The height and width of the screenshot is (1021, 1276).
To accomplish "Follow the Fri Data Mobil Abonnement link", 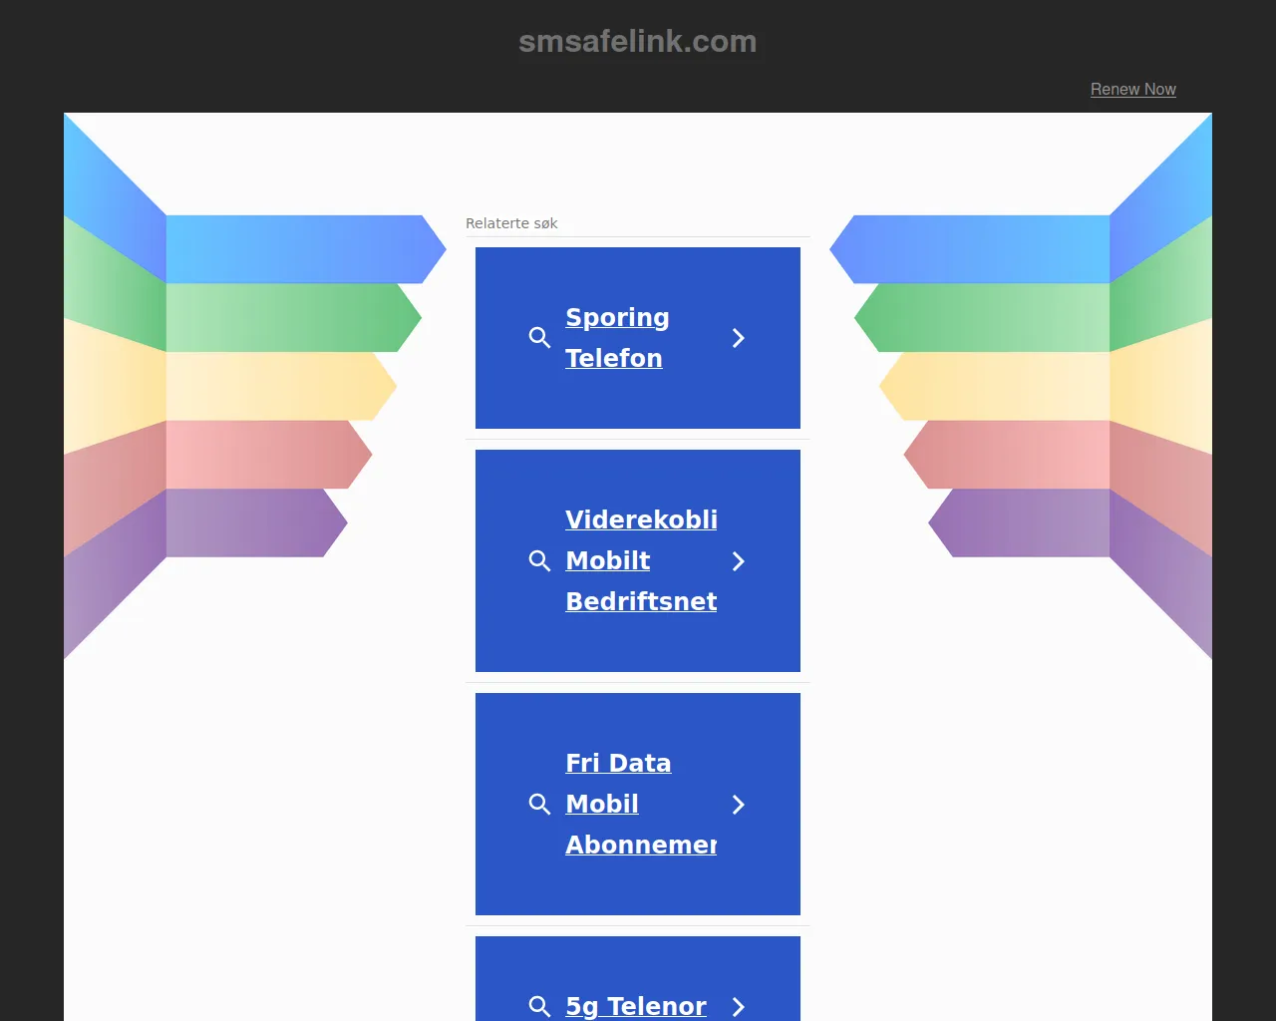I will (x=641, y=804).
